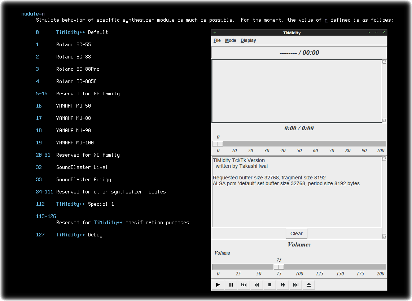Click the 'written by Takashi Iwai' log line
Screen dimensions: 412x301
pos(241,166)
